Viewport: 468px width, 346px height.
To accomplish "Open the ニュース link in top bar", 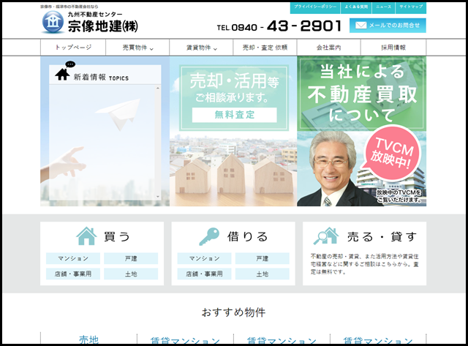I will (383, 7).
